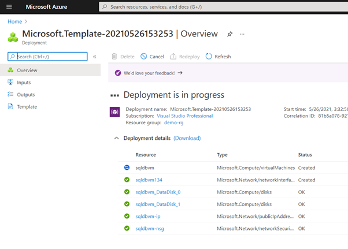Click the Deployment name value text

point(210,109)
